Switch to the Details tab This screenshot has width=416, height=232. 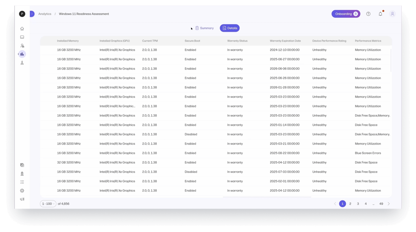tap(230, 28)
